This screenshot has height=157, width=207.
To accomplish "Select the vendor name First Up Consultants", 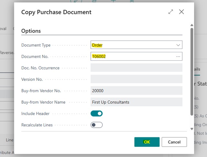I will pyautogui.click(x=111, y=102).
